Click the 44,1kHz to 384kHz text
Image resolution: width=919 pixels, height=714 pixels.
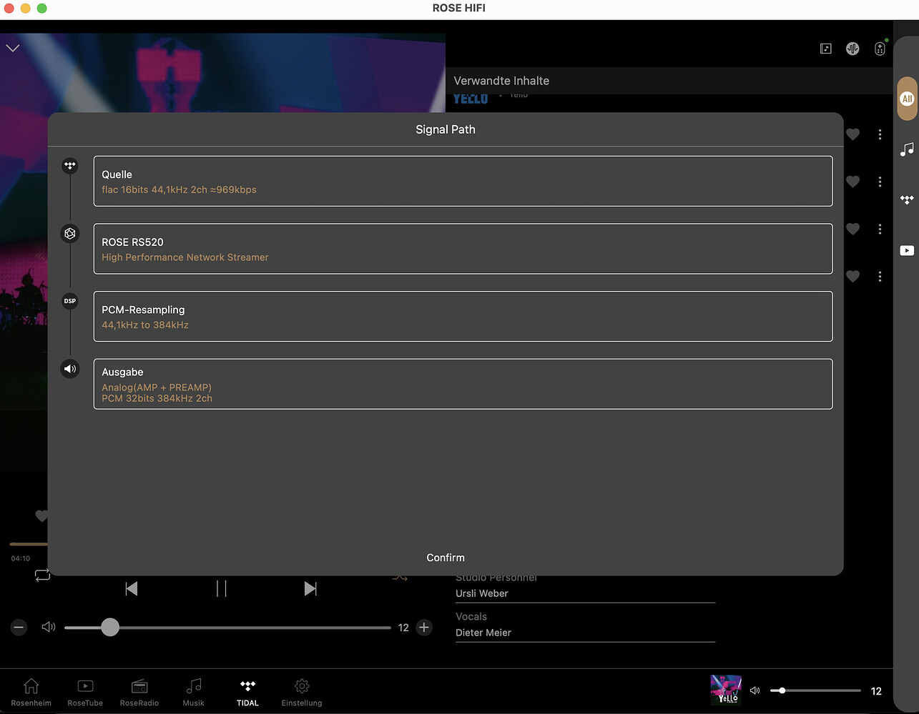coord(145,324)
